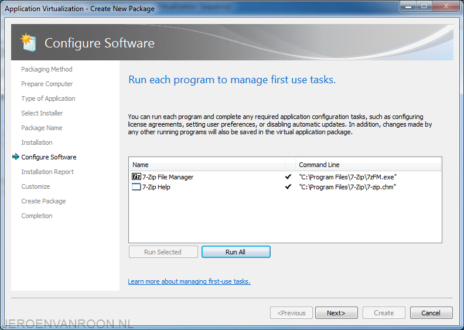Select the Installation Report step

[x=47, y=172]
